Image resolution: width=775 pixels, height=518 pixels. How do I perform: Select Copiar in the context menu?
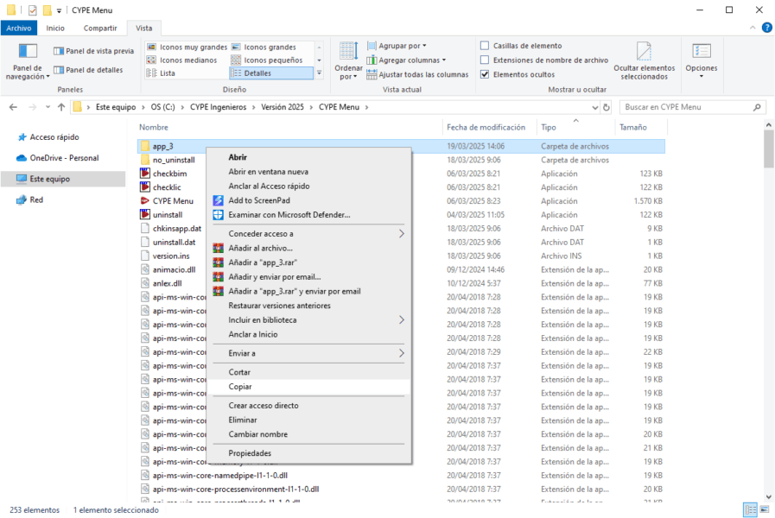[240, 387]
